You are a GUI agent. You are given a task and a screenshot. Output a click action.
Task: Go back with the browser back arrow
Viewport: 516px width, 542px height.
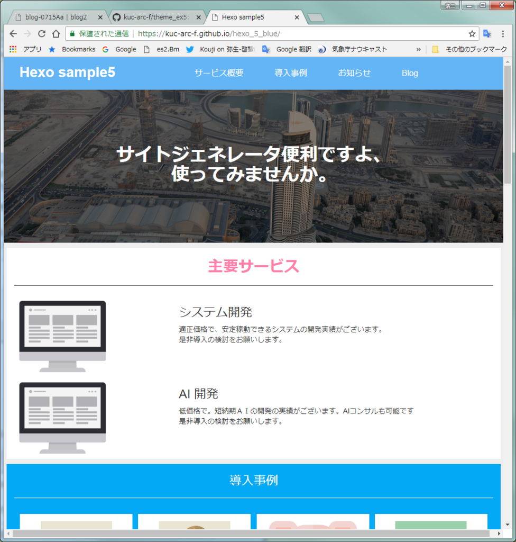pos(13,33)
